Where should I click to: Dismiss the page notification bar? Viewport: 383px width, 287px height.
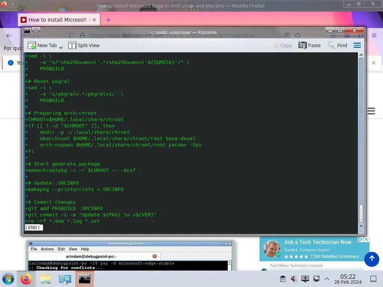click(374, 63)
